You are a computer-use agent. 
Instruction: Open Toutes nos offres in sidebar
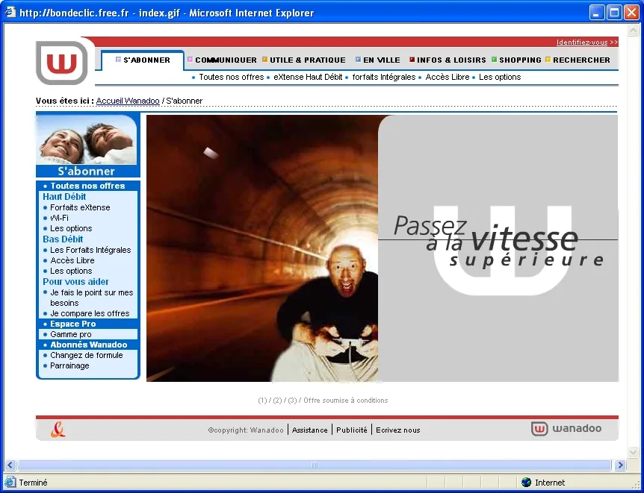[x=87, y=186]
